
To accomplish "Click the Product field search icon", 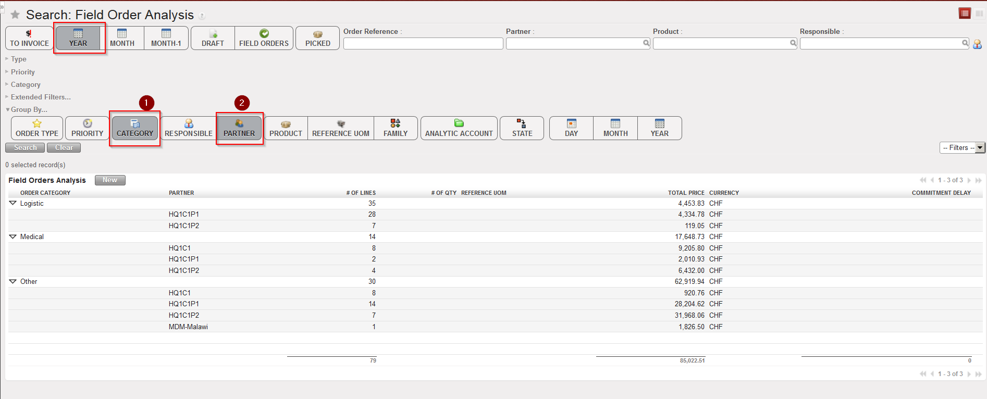I will pos(793,43).
